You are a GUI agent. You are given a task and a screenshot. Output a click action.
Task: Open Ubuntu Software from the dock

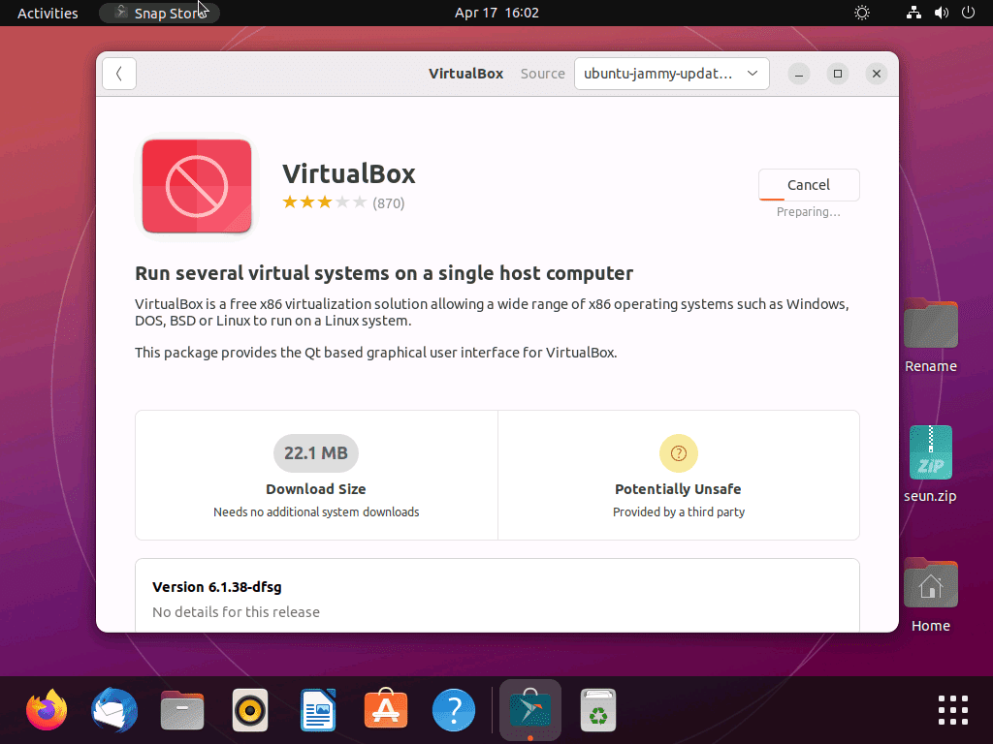click(386, 710)
